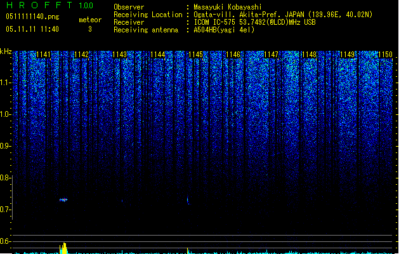Screen dimensions: 399x254
Task: Click the 0.7 kHz axis tick label
Action: pyautogui.click(x=5, y=210)
